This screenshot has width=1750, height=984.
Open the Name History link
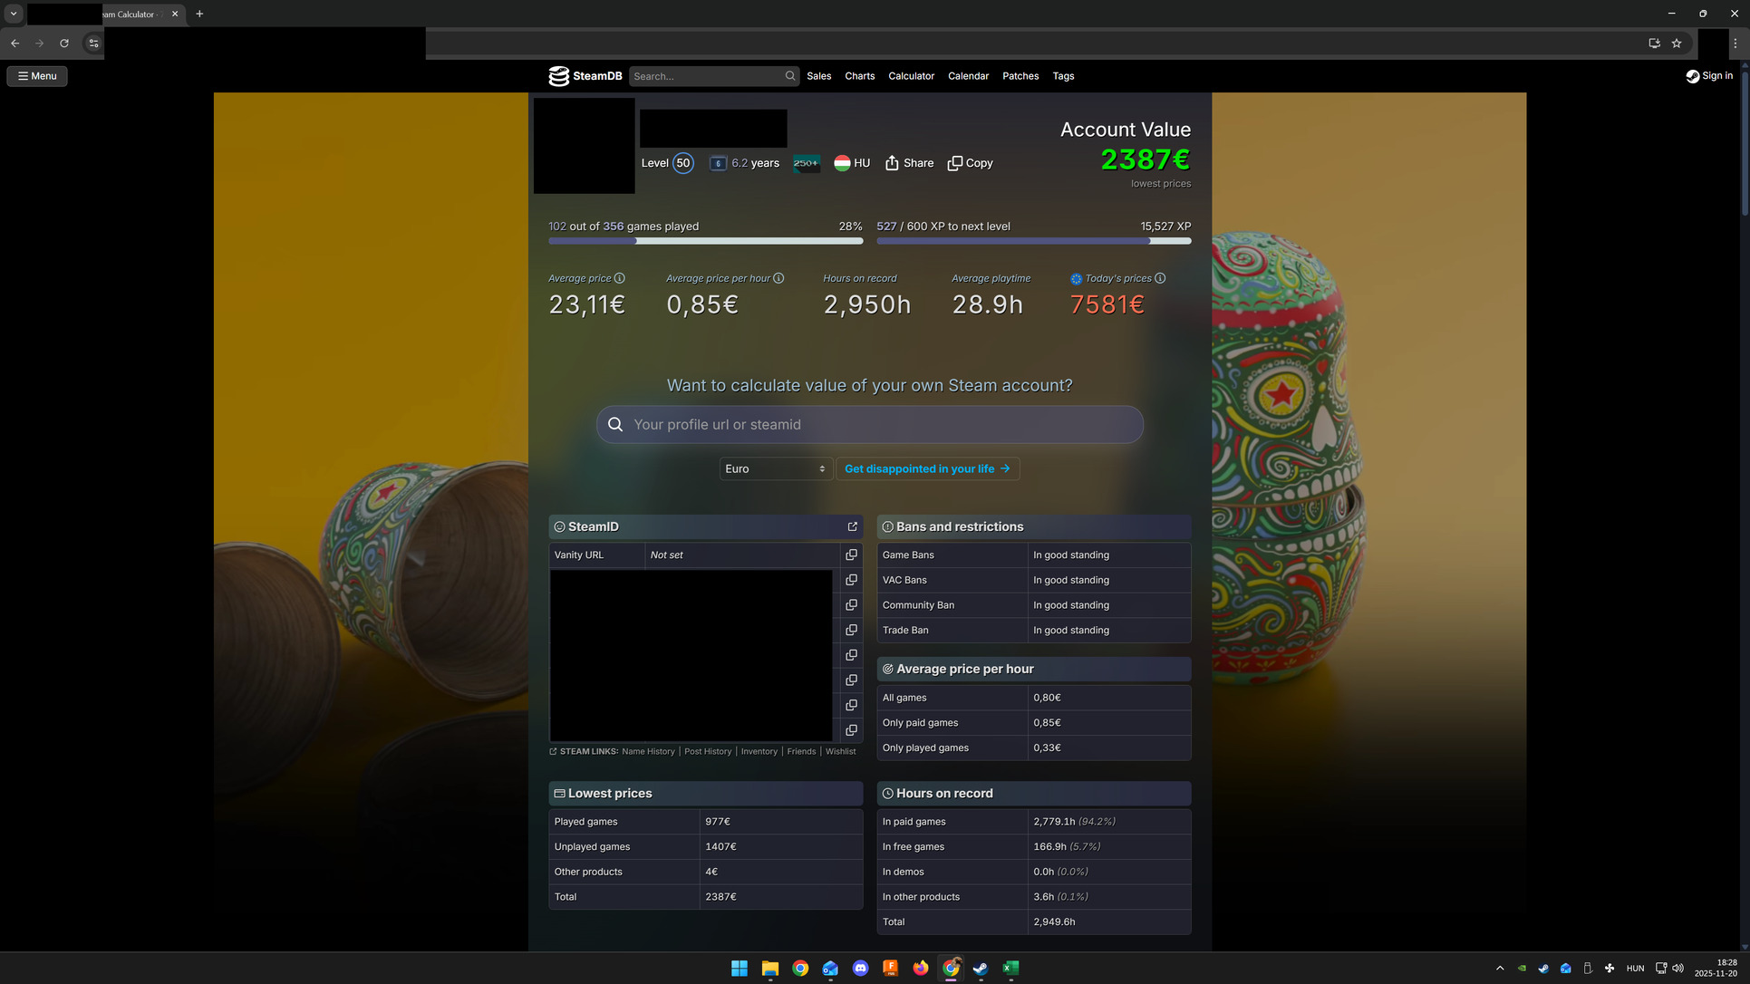(648, 751)
